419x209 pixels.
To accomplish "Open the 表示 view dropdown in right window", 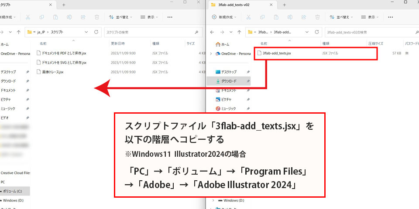I will [x=367, y=17].
